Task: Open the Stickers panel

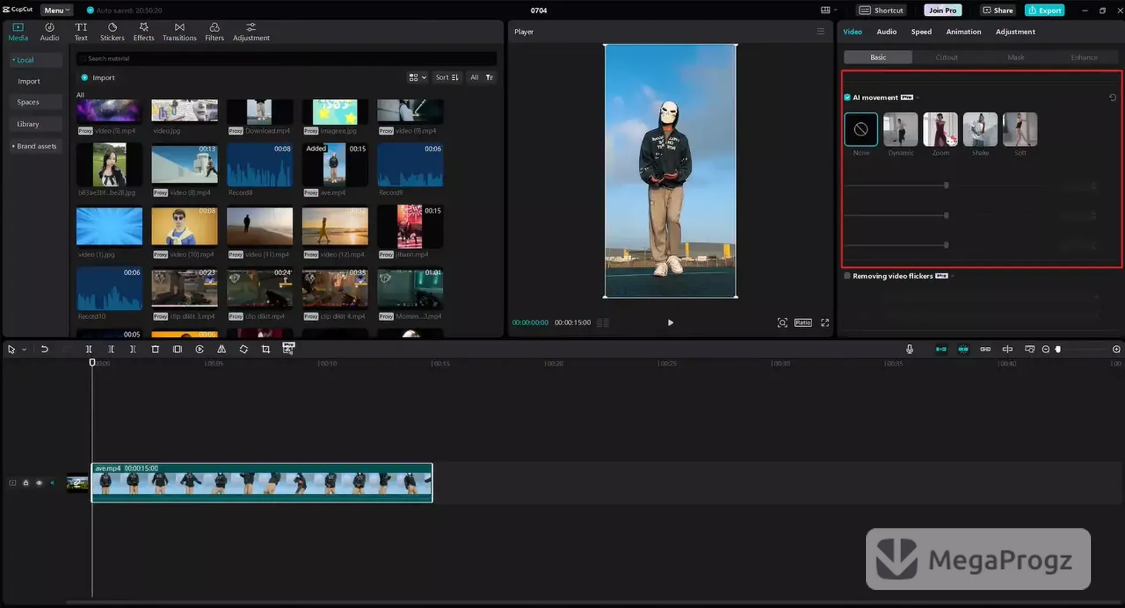Action: 112,32
